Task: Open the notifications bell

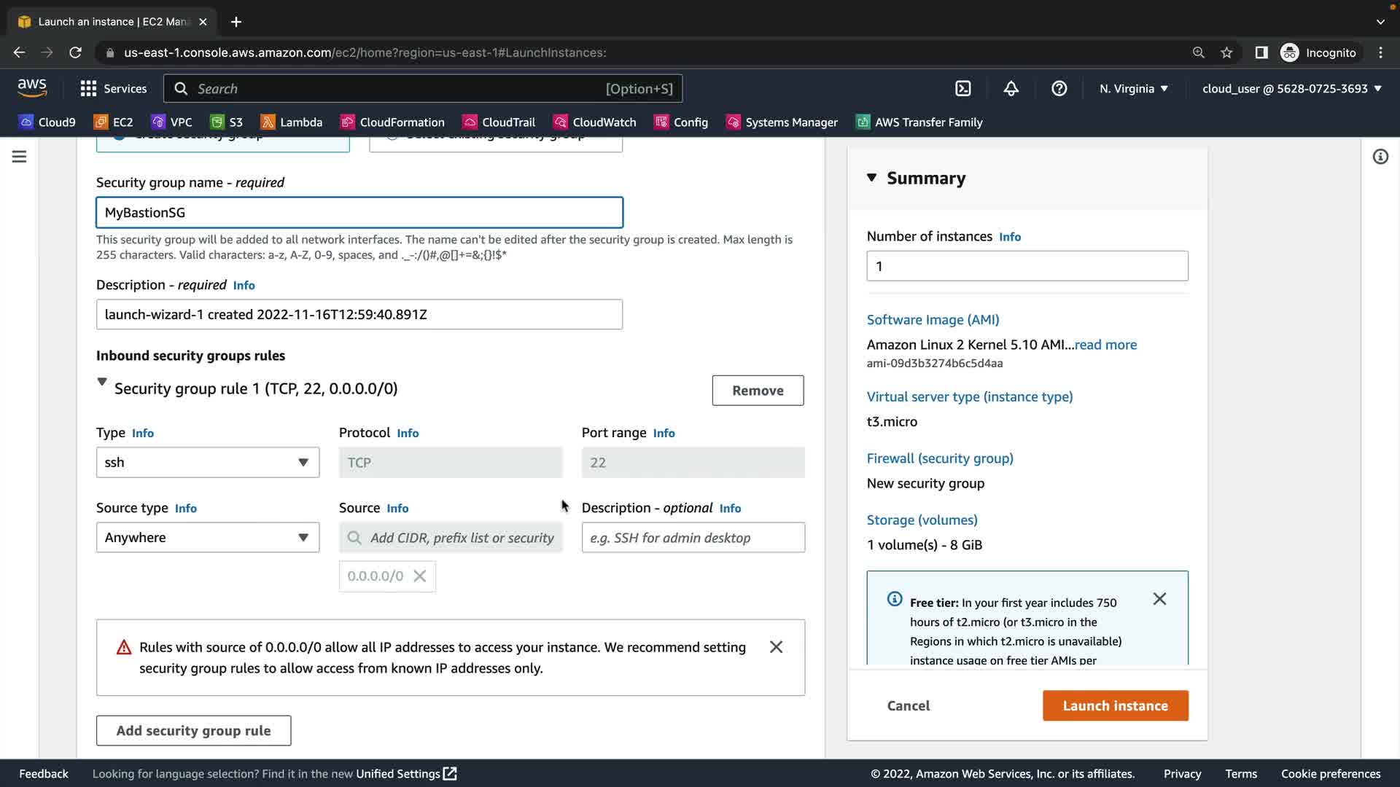Action: pyautogui.click(x=1011, y=89)
